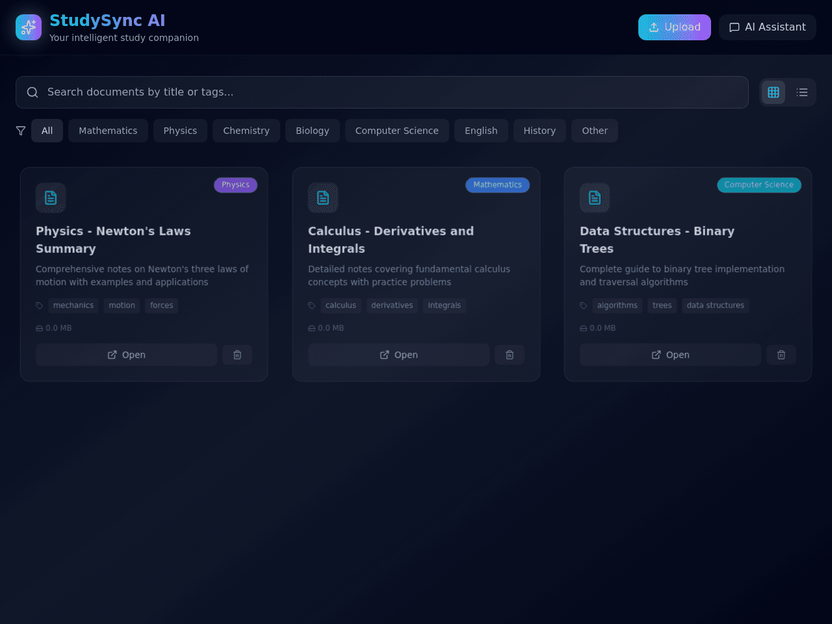
Task: Delete the Newton's Laws document
Action: (237, 355)
